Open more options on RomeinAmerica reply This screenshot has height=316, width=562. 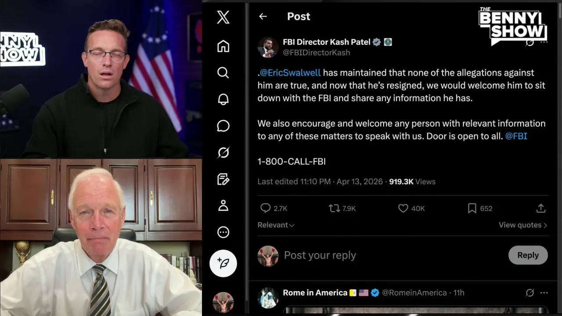click(544, 293)
